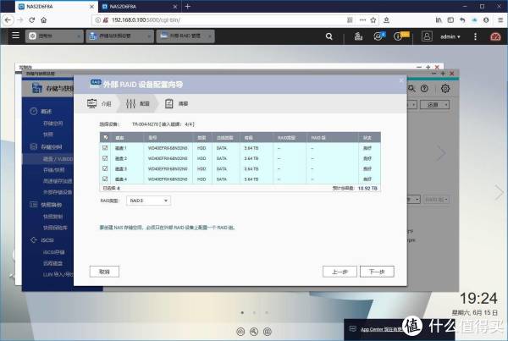The width and height of the screenshot is (508, 341).
Task: Open the red dashboard gauge icon
Action: pos(495,36)
